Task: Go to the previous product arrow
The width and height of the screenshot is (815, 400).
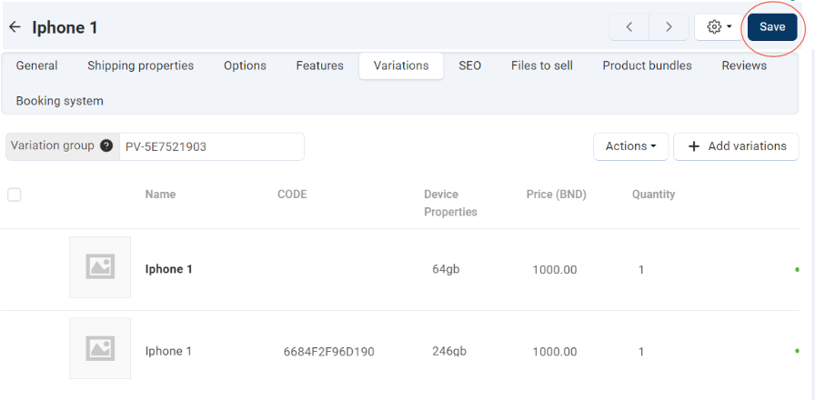Action: [x=629, y=27]
